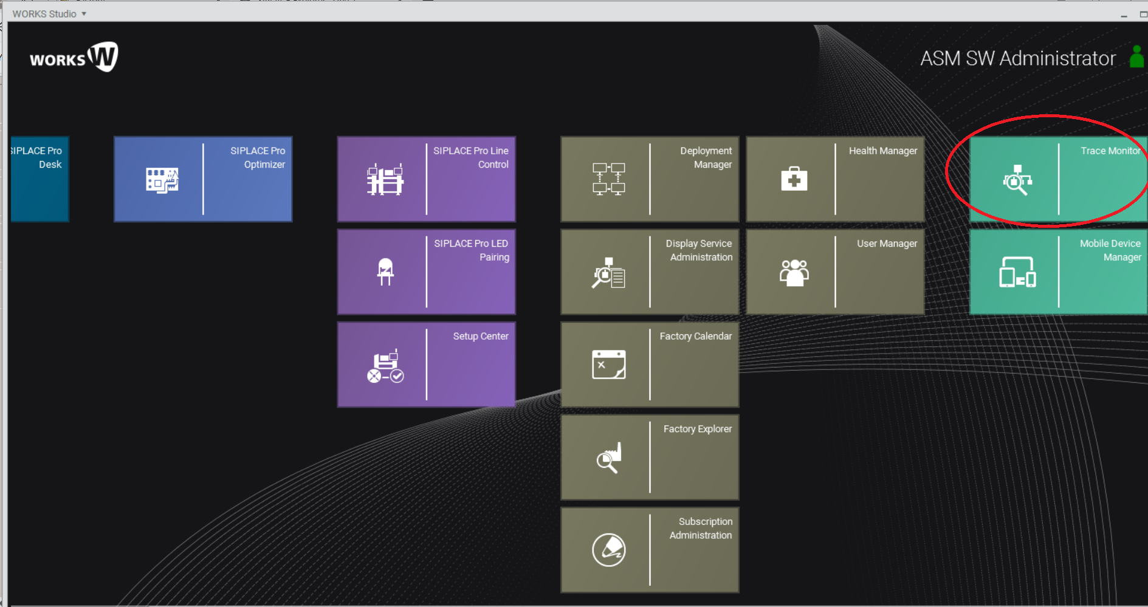Click the SIPLACE Pro Line Control label
This screenshot has height=607, width=1148.
click(470, 157)
